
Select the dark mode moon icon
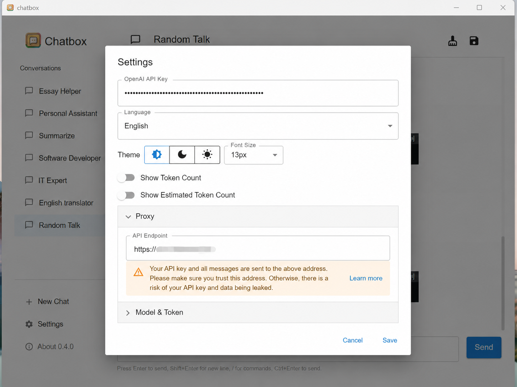pos(182,155)
